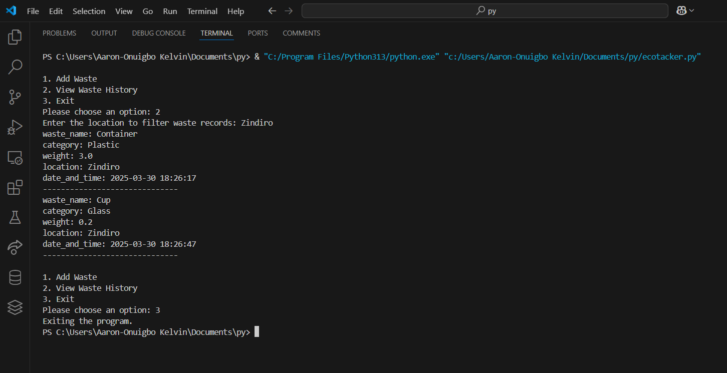Open the Extensions view
727x373 pixels.
tap(15, 187)
